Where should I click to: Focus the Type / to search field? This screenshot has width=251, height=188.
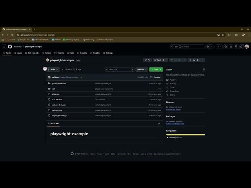pos(187,47)
